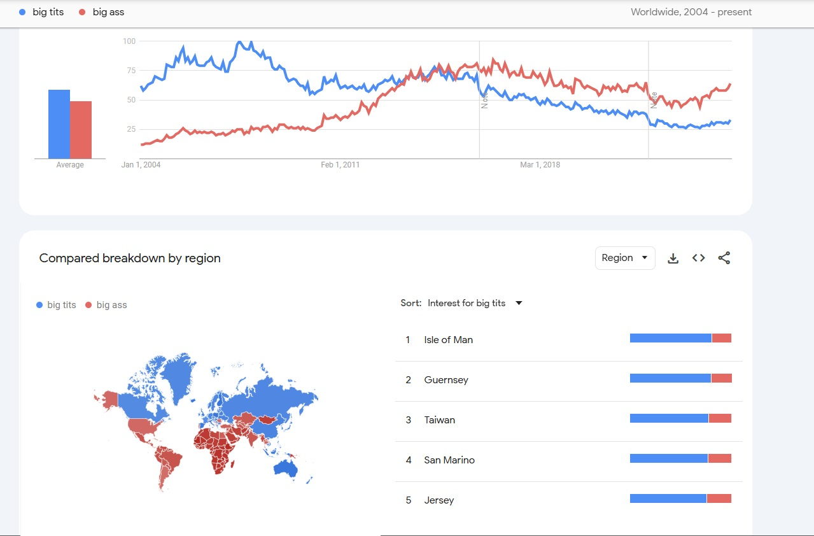The width and height of the screenshot is (814, 536).
Task: Click Greenland on the world map
Action: click(x=178, y=376)
